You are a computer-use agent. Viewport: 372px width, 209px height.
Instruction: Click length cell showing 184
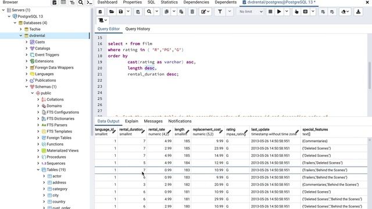pyautogui.click(x=182, y=163)
